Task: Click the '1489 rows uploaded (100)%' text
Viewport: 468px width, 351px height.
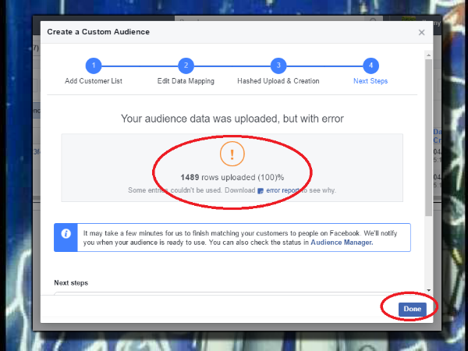Action: tap(232, 177)
